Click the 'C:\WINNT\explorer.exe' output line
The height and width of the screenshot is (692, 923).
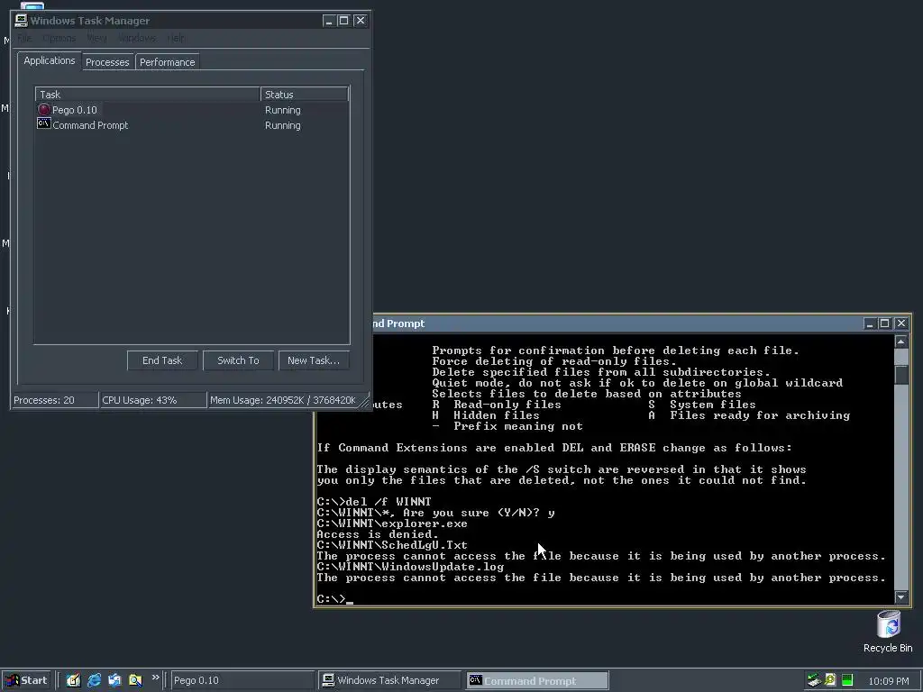[392, 524]
